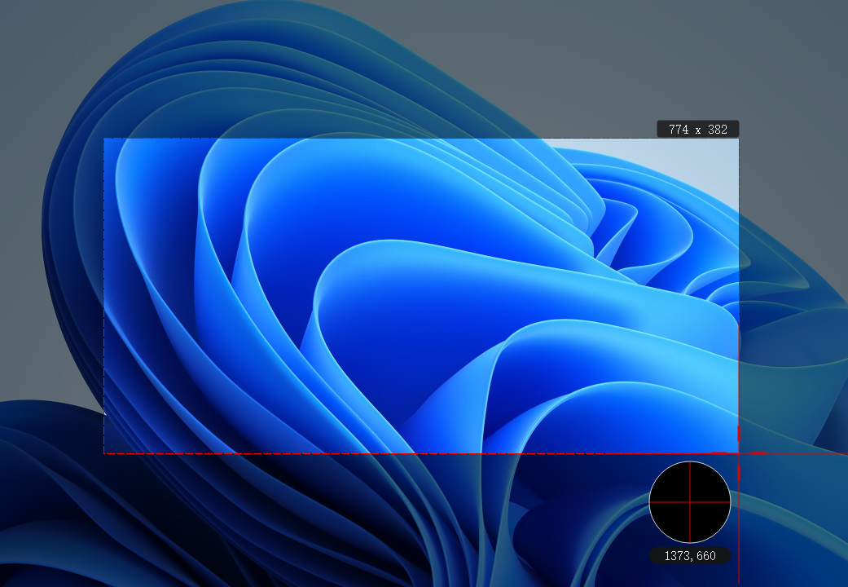Click the dimmed area below the selection's left half
Screen dimensions: 848x587
[x=244, y=522]
